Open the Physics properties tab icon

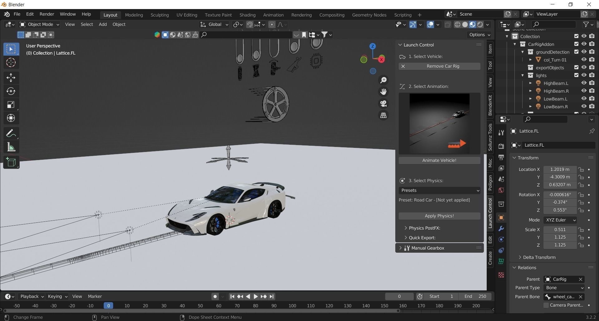pos(501,240)
